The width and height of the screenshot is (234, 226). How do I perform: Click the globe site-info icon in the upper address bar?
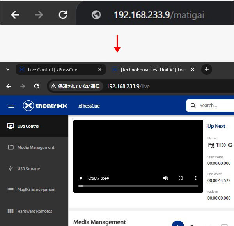click(96, 15)
